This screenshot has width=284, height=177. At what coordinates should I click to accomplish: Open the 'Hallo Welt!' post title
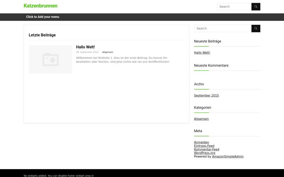(85, 47)
